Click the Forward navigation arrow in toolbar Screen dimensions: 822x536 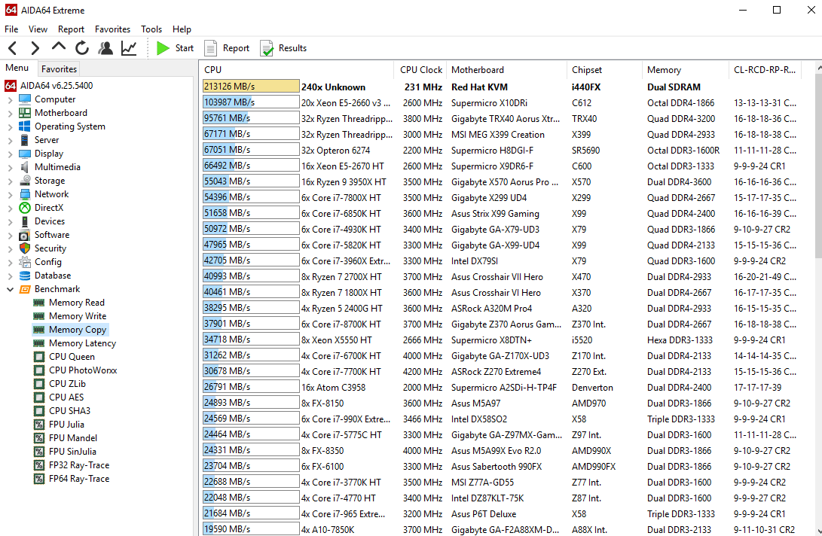[x=35, y=48]
